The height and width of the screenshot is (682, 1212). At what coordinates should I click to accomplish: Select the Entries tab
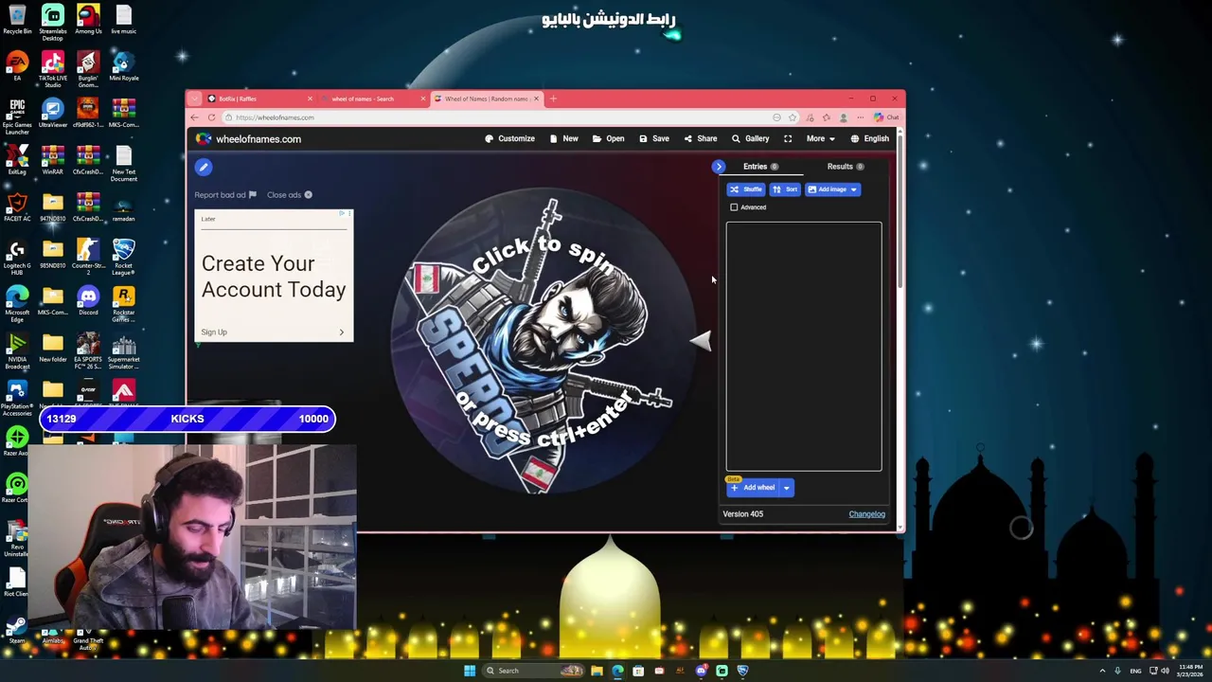coord(760,167)
